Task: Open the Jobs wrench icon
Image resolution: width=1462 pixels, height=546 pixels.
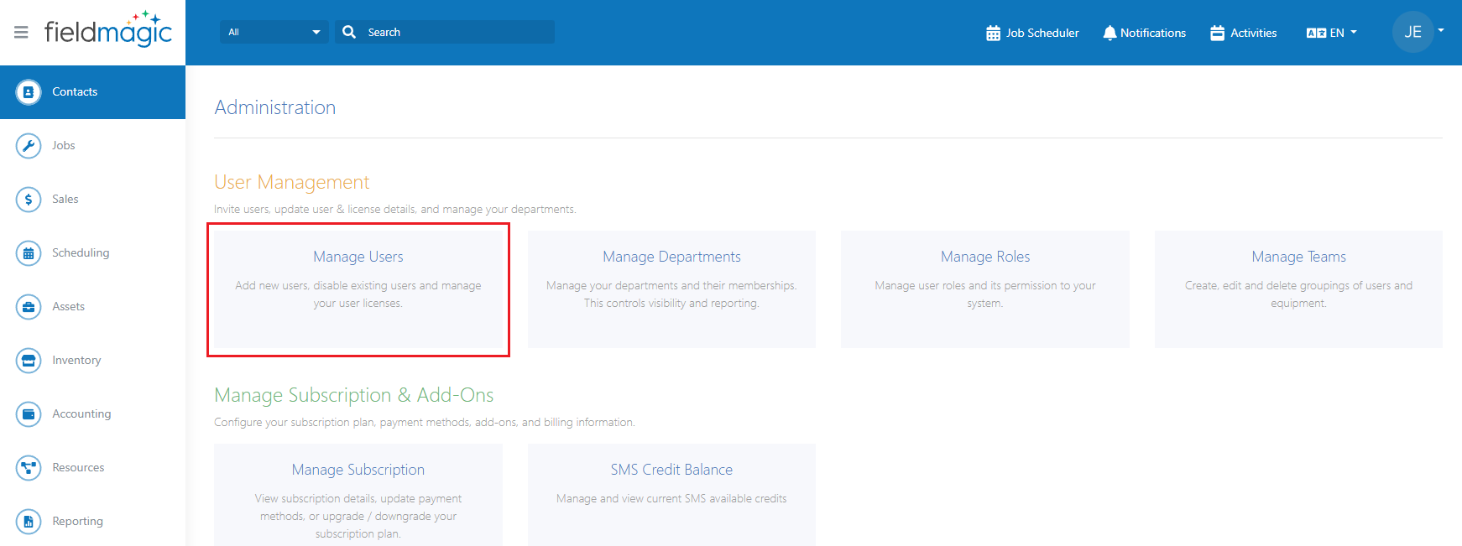Action: pyautogui.click(x=29, y=146)
